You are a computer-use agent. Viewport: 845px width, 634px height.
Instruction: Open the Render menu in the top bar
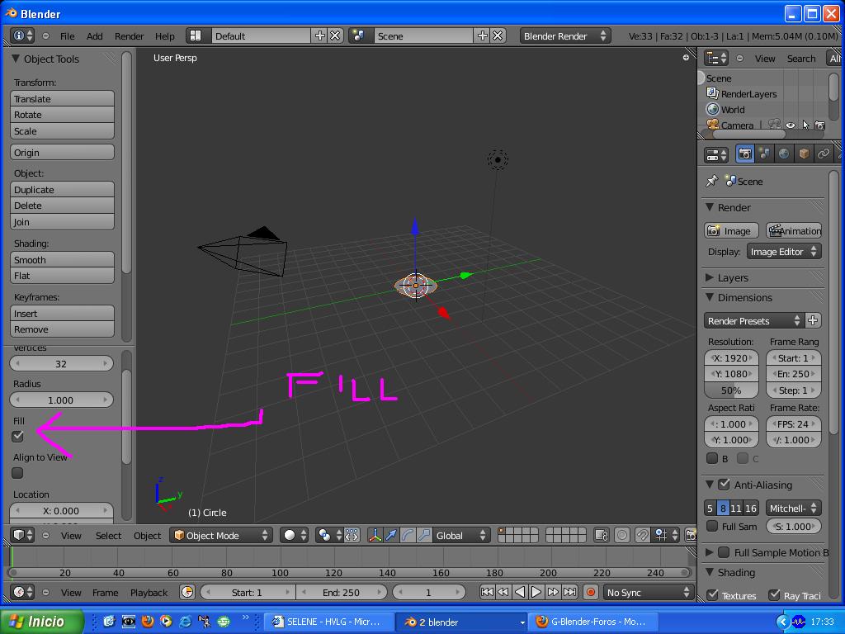(129, 36)
